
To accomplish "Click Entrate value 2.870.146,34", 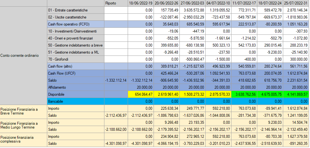I will 297,10.
